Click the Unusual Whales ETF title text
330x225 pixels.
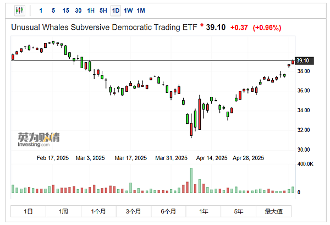(104, 28)
